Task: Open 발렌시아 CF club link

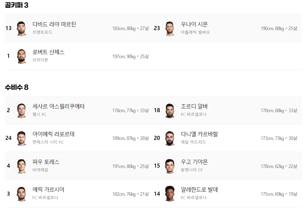Action: (x=192, y=170)
